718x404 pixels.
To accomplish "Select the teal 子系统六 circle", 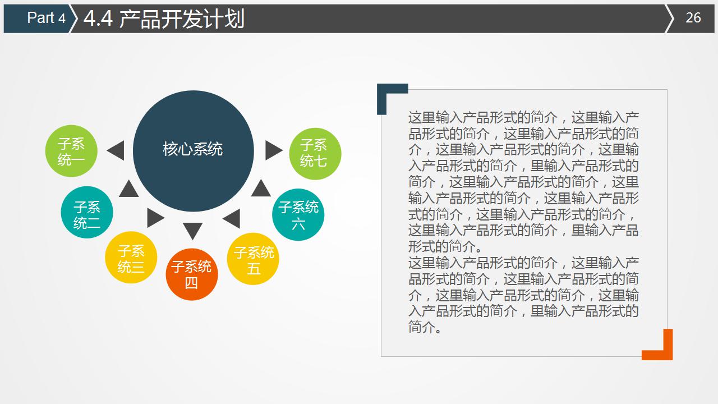I will 298,214.
